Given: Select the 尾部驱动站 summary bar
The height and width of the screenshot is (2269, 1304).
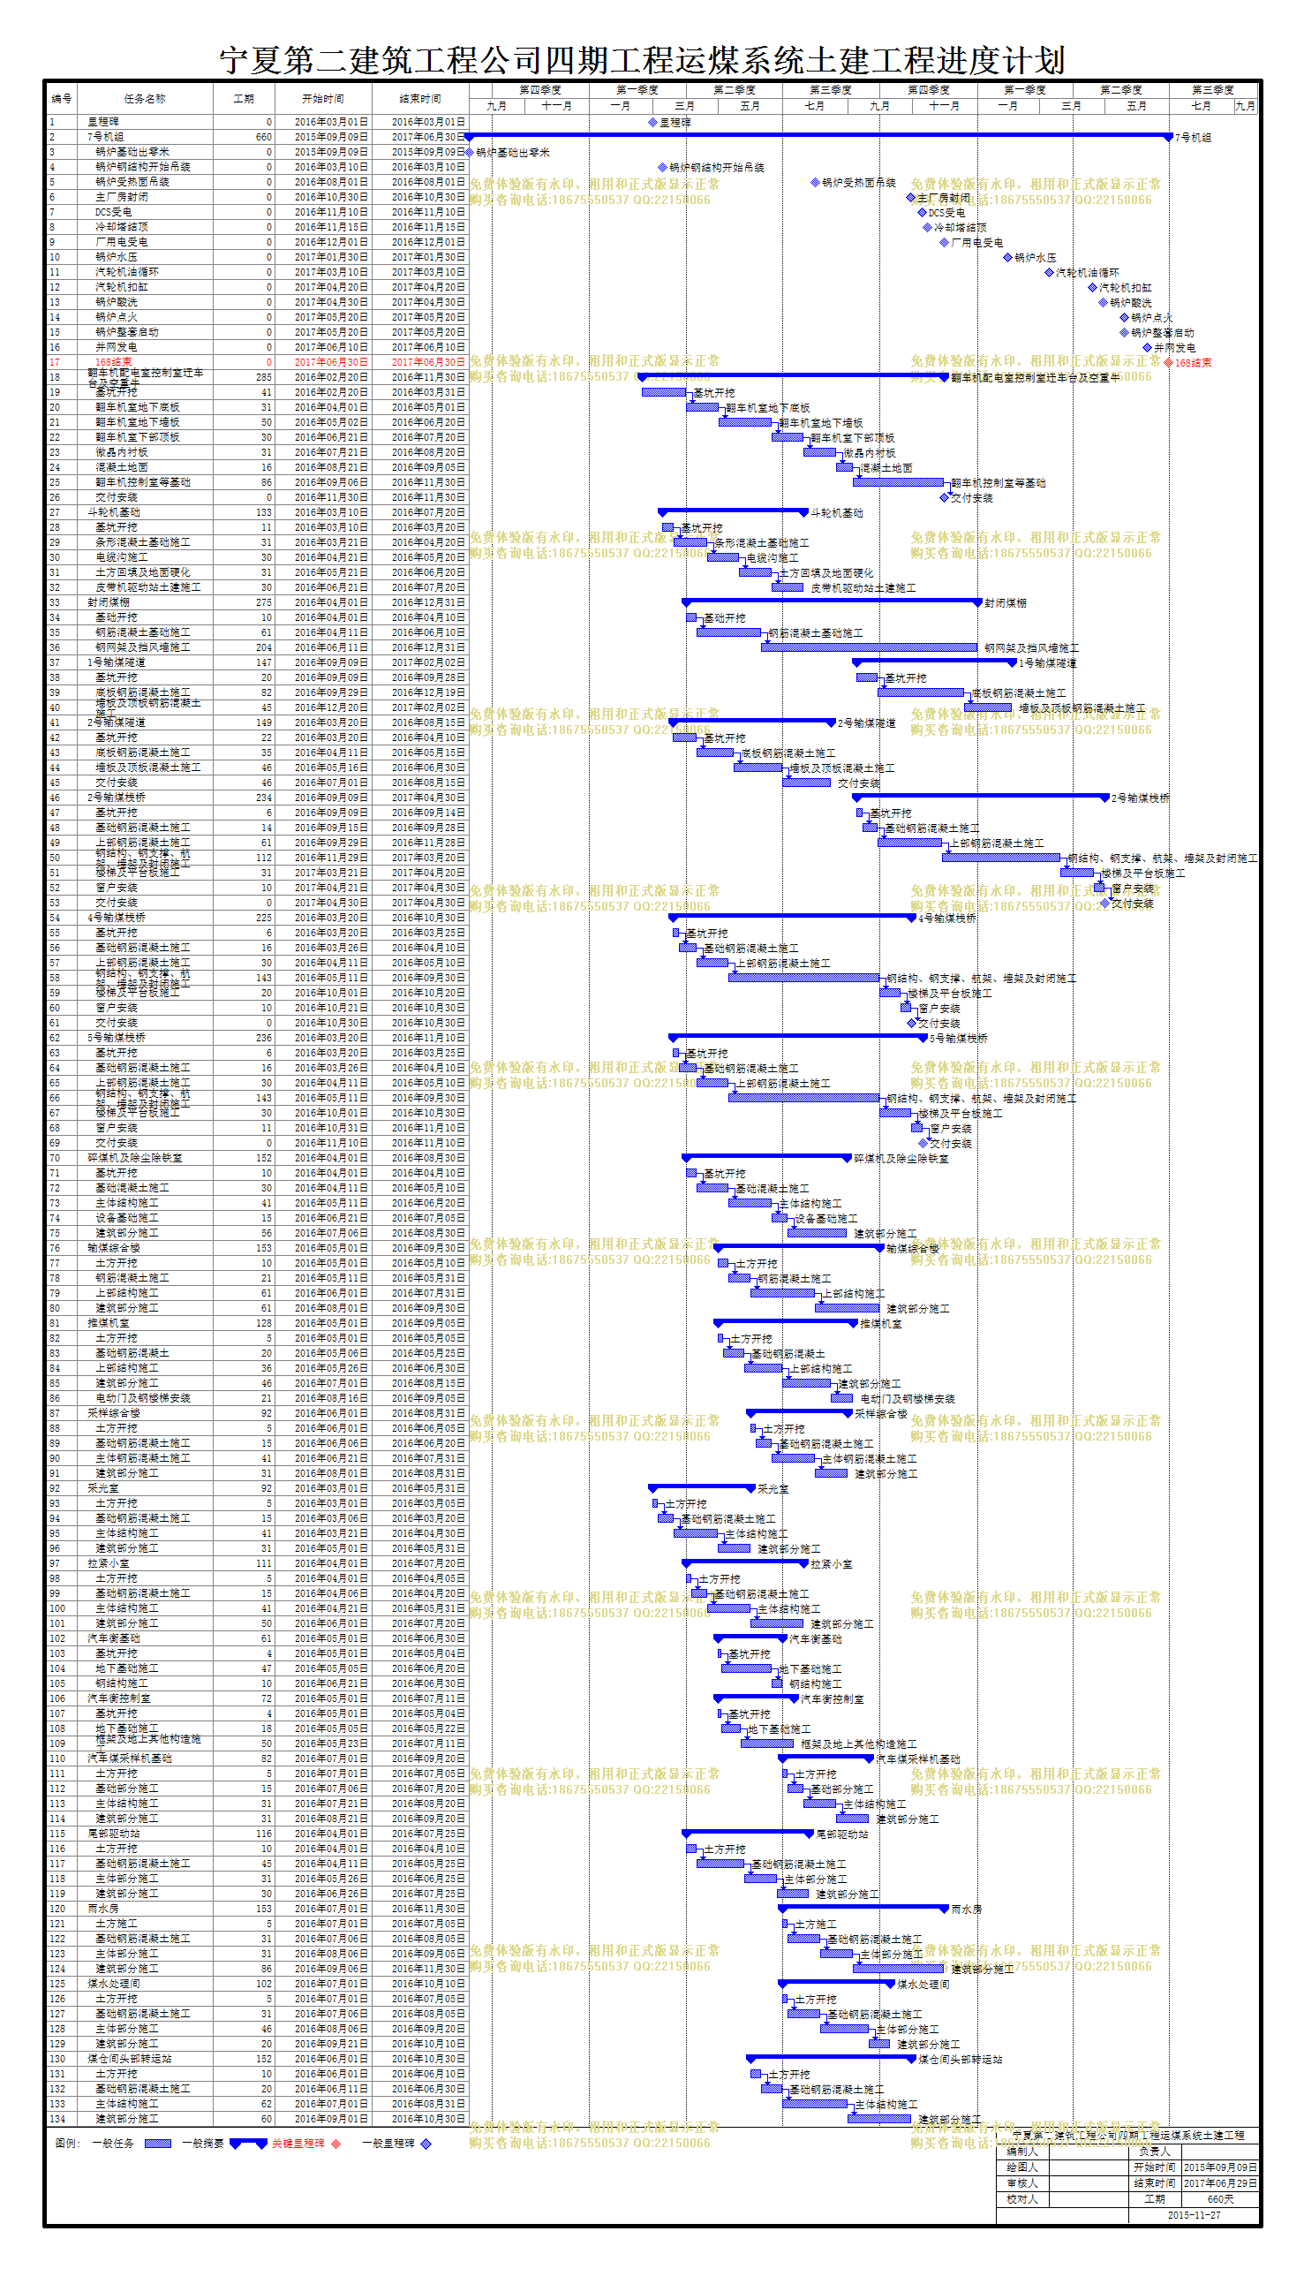Looking at the screenshot, I should point(748,1833).
